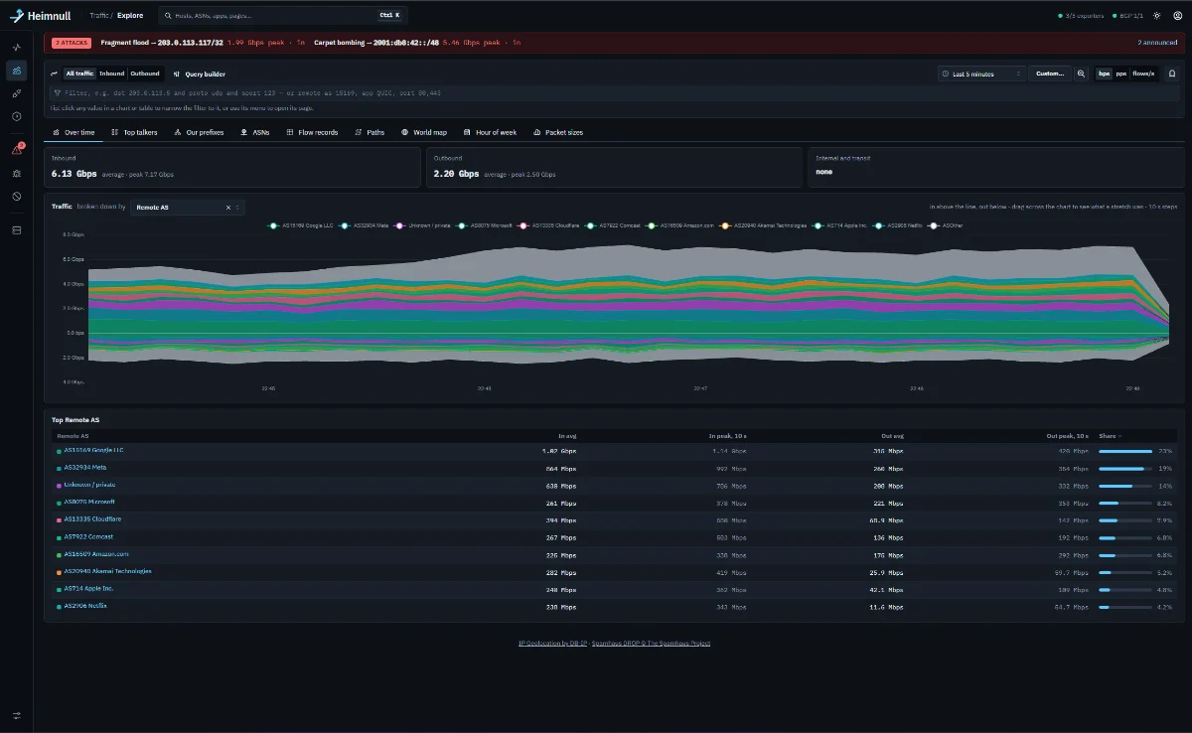Click Unknown / private table row
The image size is (1192, 733).
[x=614, y=486]
